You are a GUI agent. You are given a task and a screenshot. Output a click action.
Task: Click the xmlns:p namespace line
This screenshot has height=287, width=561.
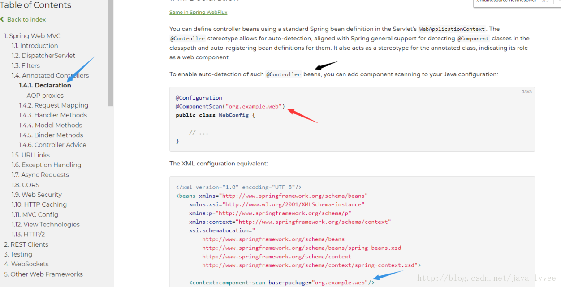270,213
